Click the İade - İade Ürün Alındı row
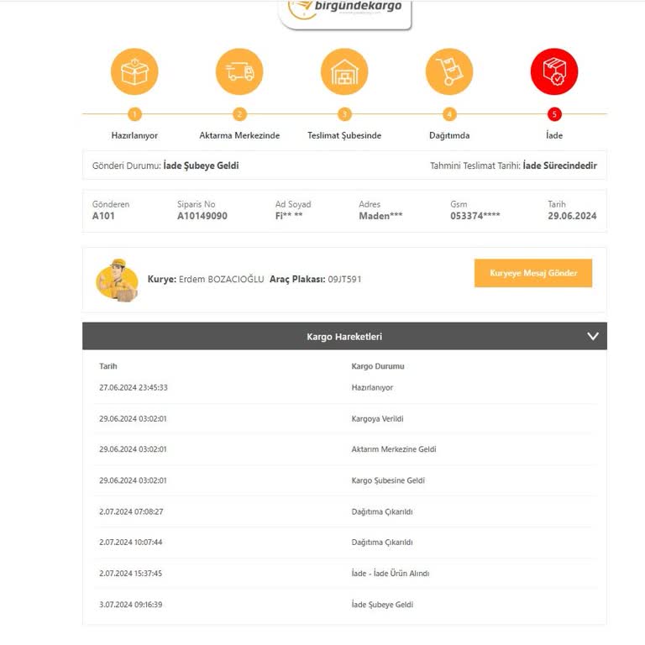 coord(344,574)
